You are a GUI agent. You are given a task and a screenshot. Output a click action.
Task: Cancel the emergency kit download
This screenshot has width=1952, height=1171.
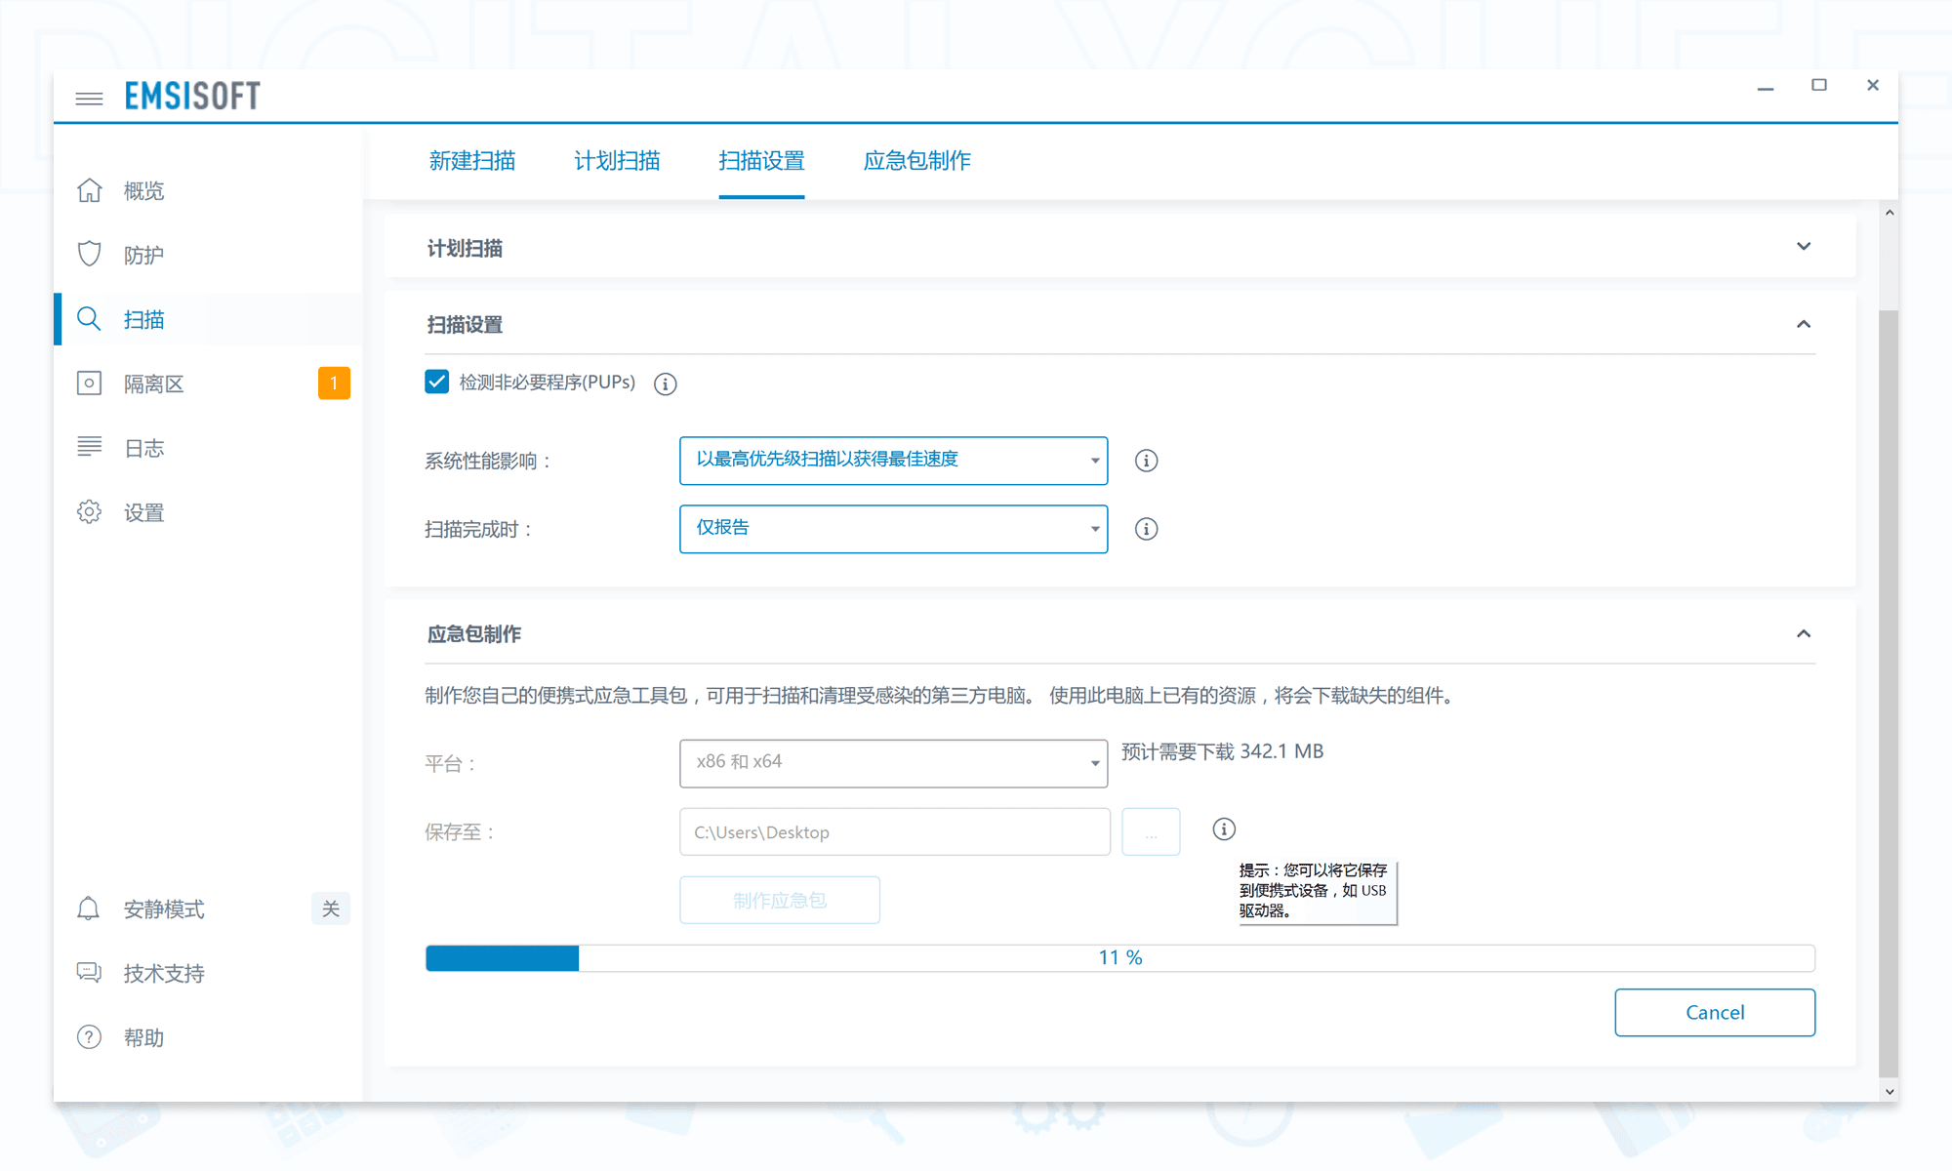pos(1715,1012)
